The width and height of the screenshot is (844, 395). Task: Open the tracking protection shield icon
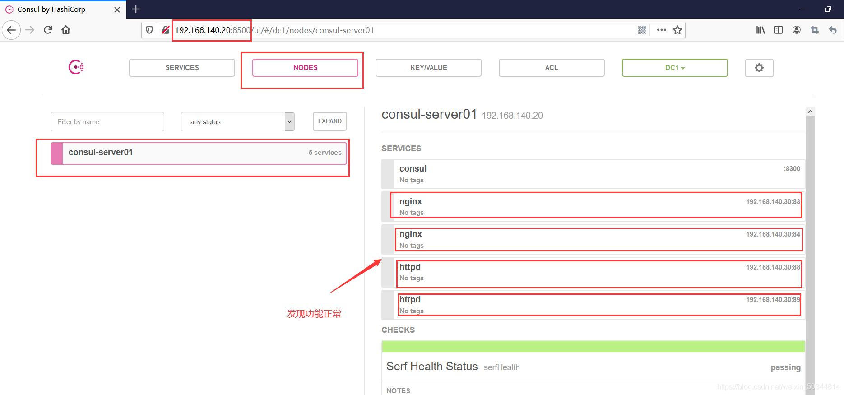pyautogui.click(x=149, y=30)
